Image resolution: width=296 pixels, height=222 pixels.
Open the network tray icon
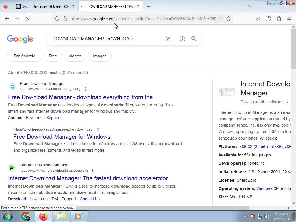260,217
